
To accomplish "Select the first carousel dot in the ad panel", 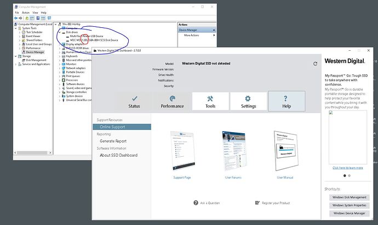I will [345, 175].
